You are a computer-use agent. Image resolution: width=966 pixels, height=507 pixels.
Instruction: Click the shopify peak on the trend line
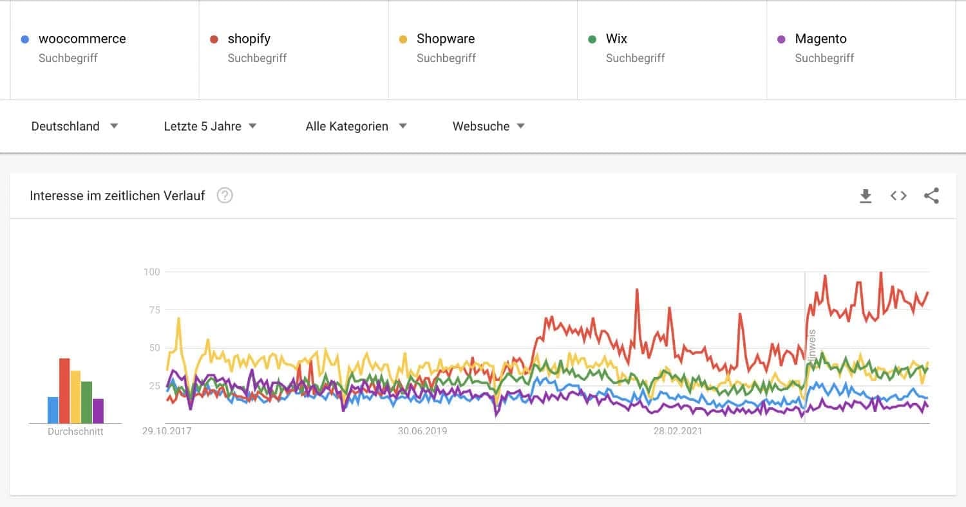880,272
